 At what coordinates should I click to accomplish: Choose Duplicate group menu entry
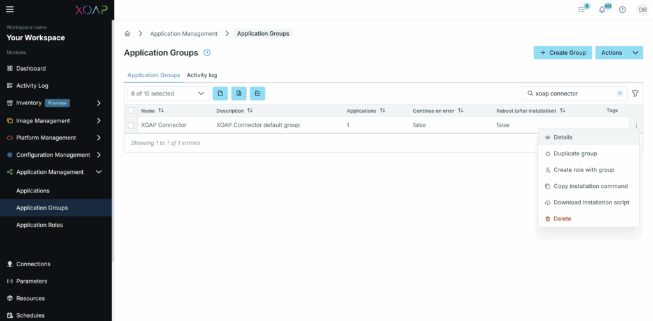coord(589,153)
